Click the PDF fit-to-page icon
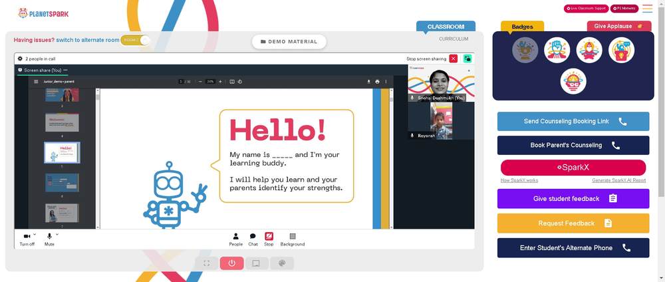The height and width of the screenshot is (282, 665). pos(232,81)
